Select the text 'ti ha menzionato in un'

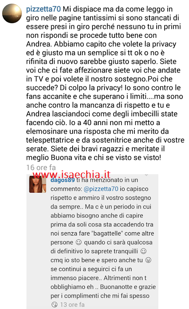(107, 180)
